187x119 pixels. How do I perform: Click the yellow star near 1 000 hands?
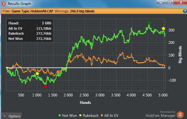[37, 74]
